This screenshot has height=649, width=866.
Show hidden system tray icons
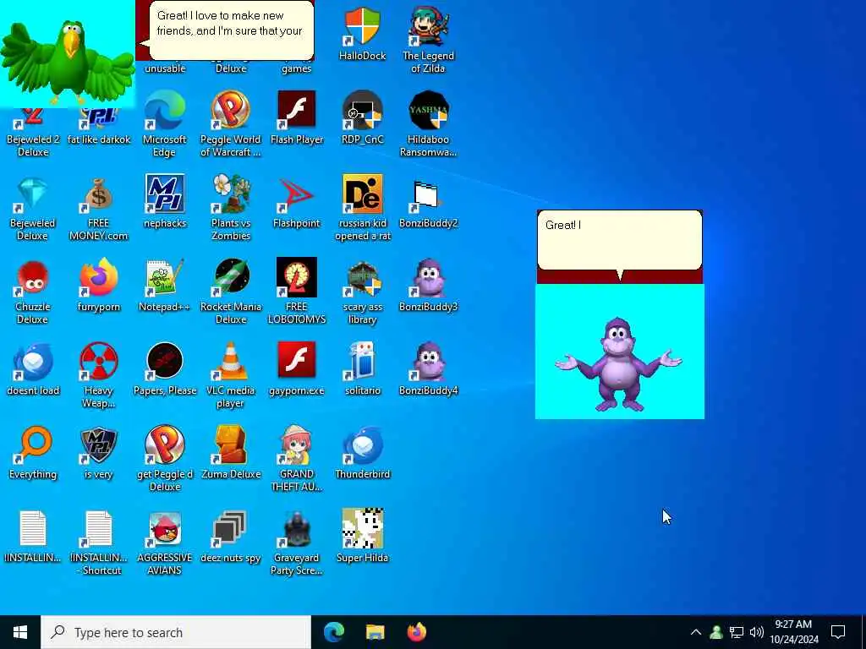pos(696,632)
